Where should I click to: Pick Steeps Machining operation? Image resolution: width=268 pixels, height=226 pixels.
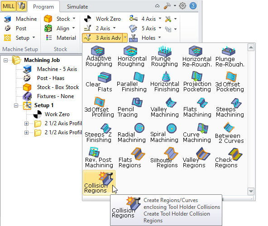(x=230, y=107)
